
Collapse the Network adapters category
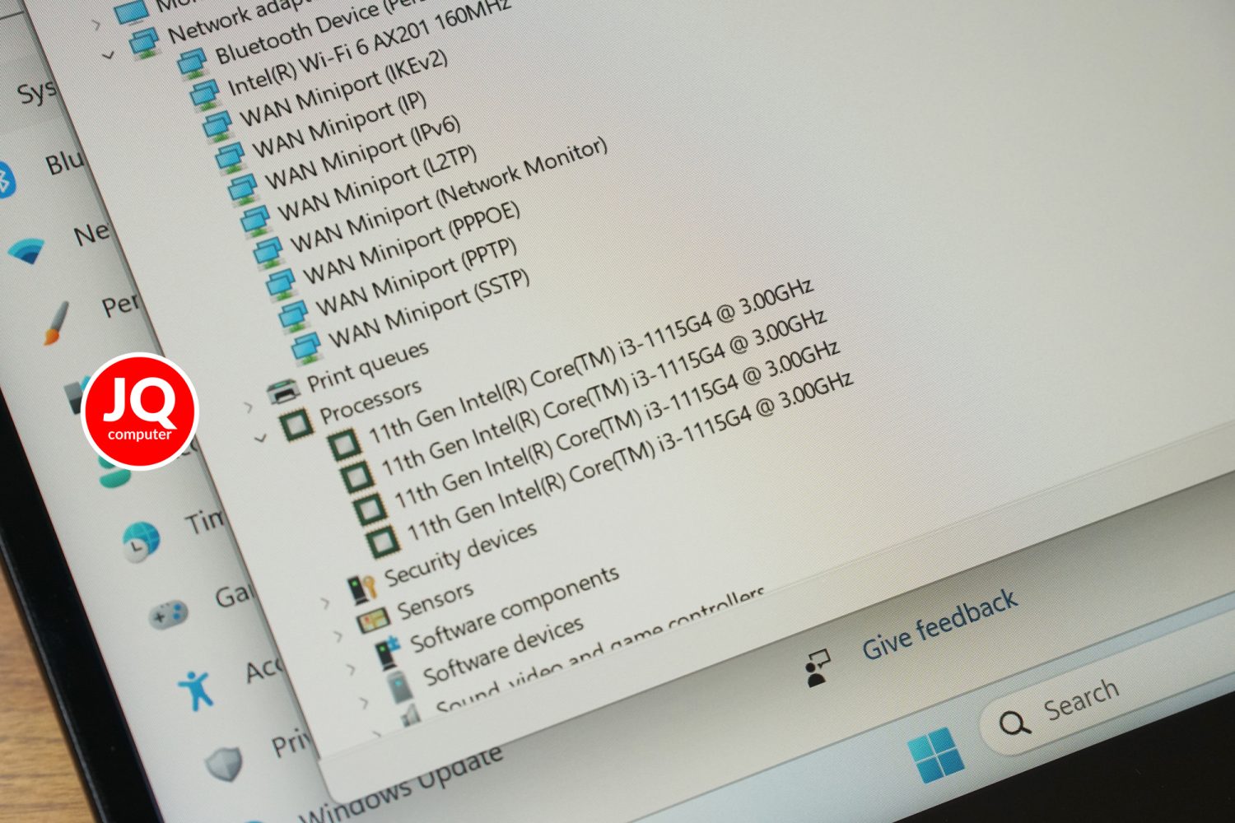108,56
